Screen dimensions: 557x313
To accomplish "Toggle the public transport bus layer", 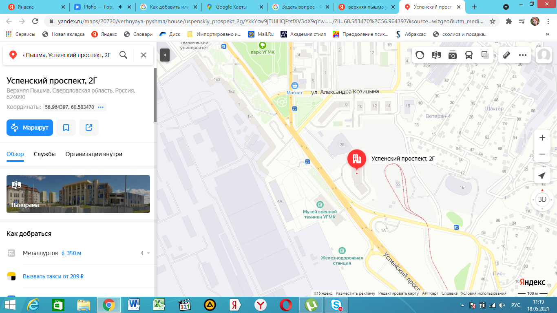I will pyautogui.click(x=469, y=55).
